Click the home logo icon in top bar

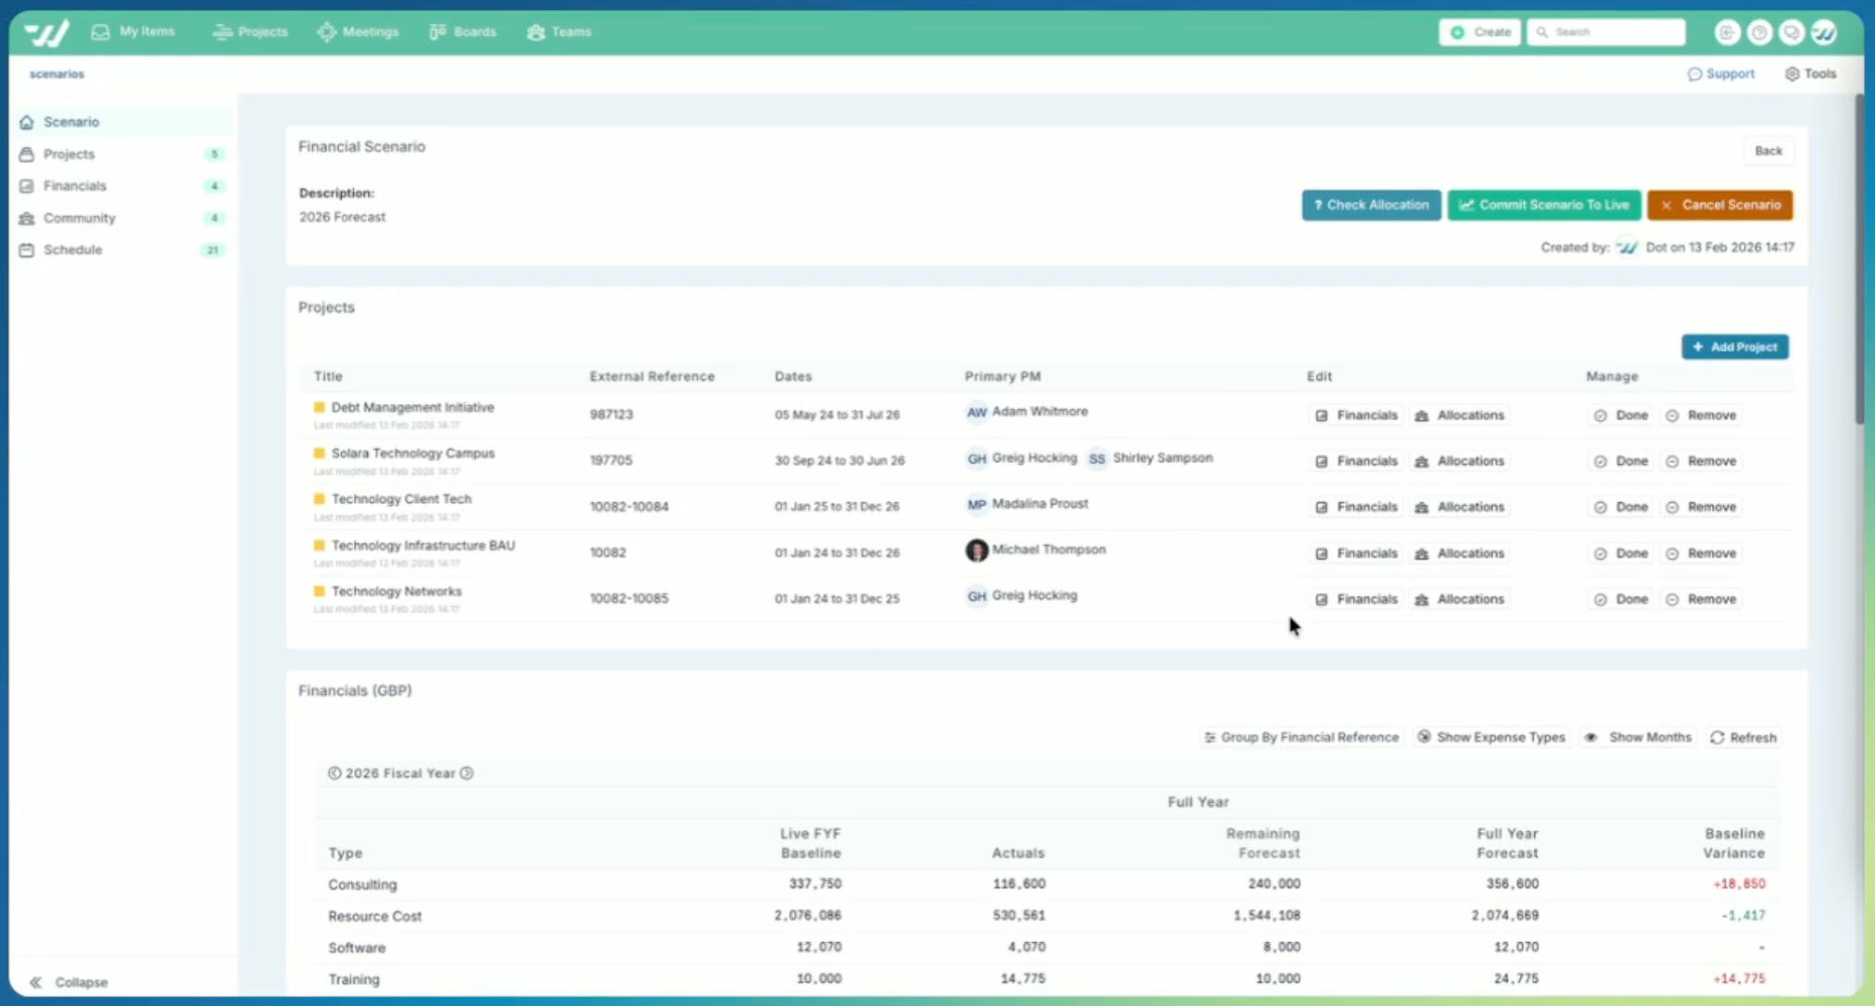point(46,32)
